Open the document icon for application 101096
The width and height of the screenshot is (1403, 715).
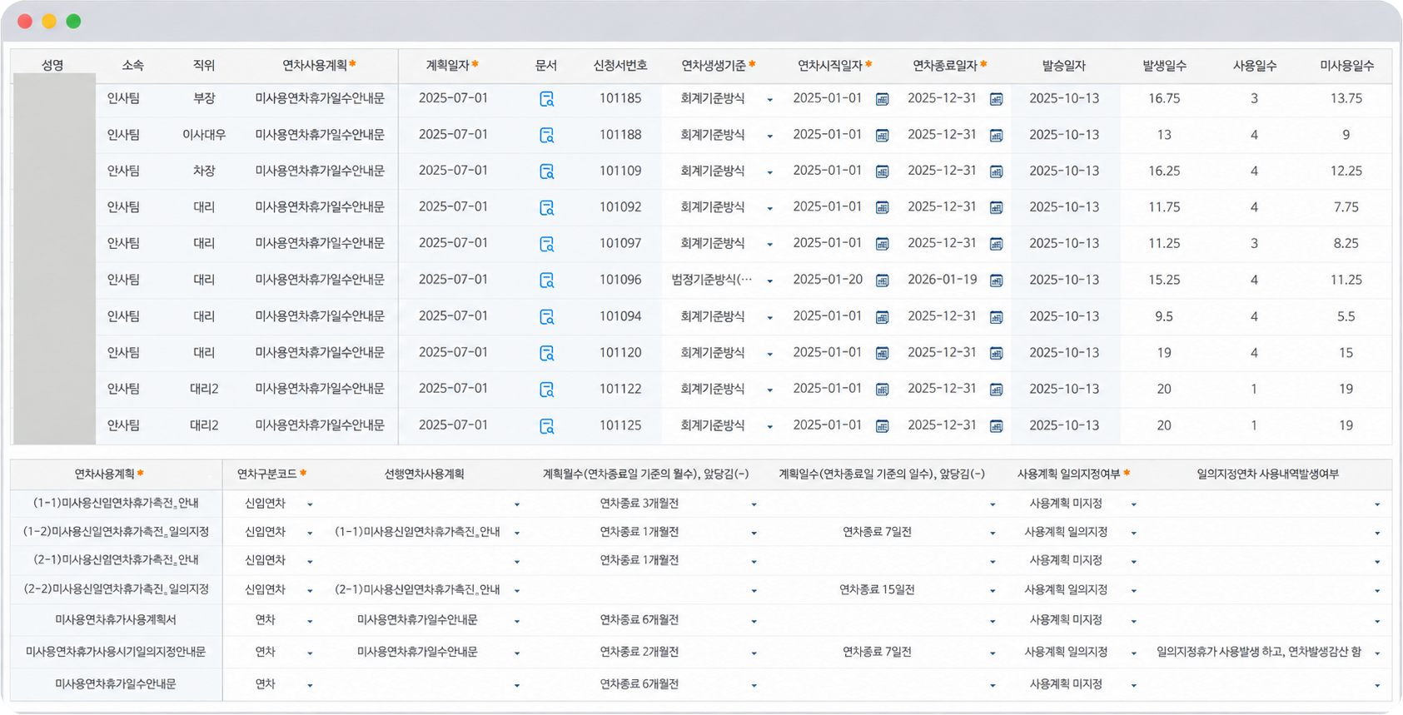point(546,281)
